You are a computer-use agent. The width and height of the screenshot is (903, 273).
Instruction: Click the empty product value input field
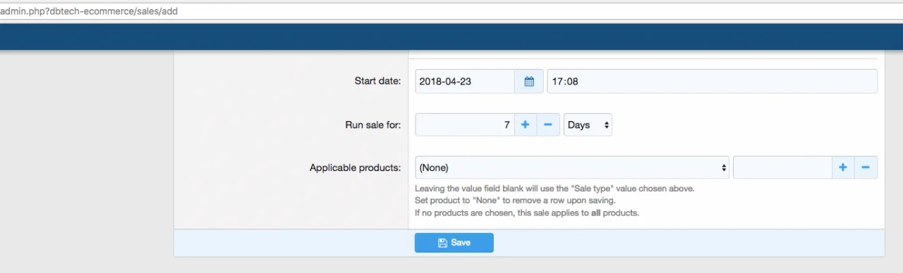point(782,167)
